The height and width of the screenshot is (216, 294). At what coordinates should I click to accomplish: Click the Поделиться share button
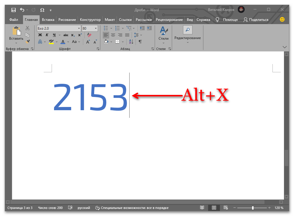tap(256, 20)
